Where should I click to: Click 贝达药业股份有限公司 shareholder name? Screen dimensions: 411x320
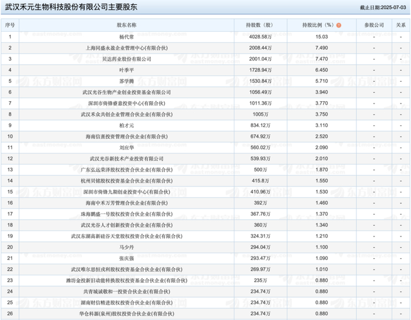[x=126, y=59]
